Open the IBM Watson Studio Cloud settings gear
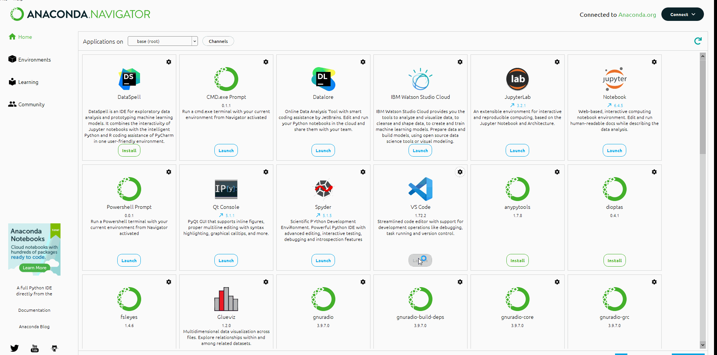This screenshot has width=717, height=355. click(x=460, y=62)
